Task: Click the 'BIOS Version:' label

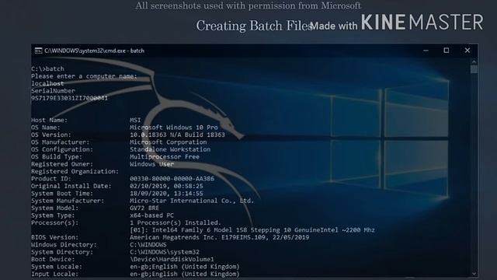Action: point(55,237)
